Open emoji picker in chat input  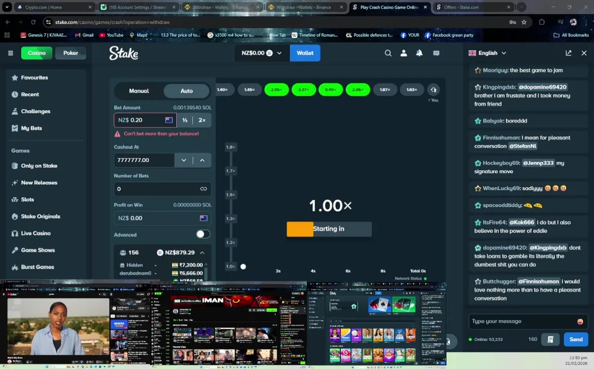[x=580, y=321]
